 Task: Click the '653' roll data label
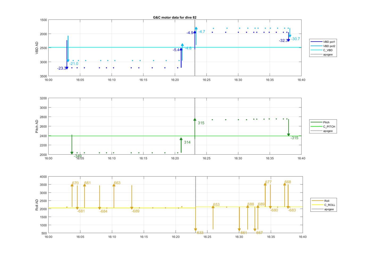216,205
